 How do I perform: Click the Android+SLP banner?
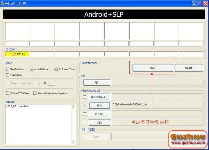pyautogui.click(x=104, y=14)
